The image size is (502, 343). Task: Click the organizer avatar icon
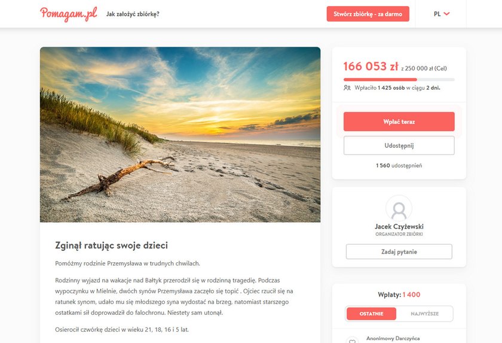click(x=399, y=208)
